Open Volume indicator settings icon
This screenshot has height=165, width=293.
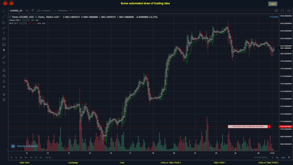(x=26, y=20)
